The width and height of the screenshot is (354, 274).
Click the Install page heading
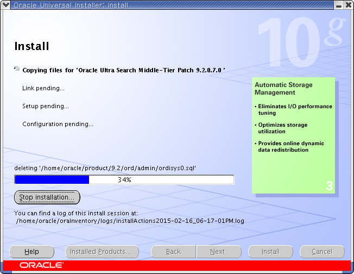tap(32, 46)
